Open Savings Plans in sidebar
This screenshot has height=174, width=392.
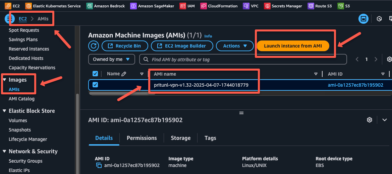coord(23,39)
